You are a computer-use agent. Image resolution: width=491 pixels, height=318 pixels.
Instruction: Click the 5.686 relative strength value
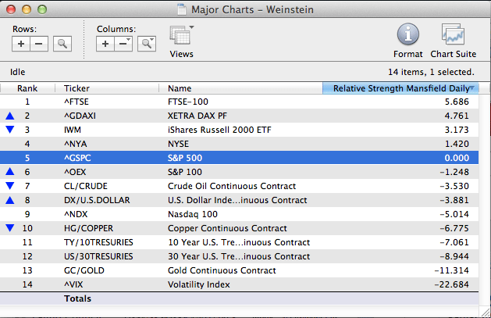[x=457, y=102]
